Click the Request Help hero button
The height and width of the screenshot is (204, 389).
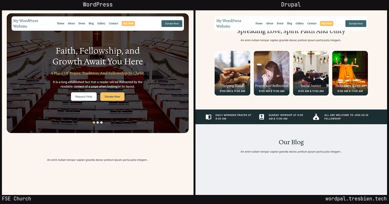coord(84,96)
